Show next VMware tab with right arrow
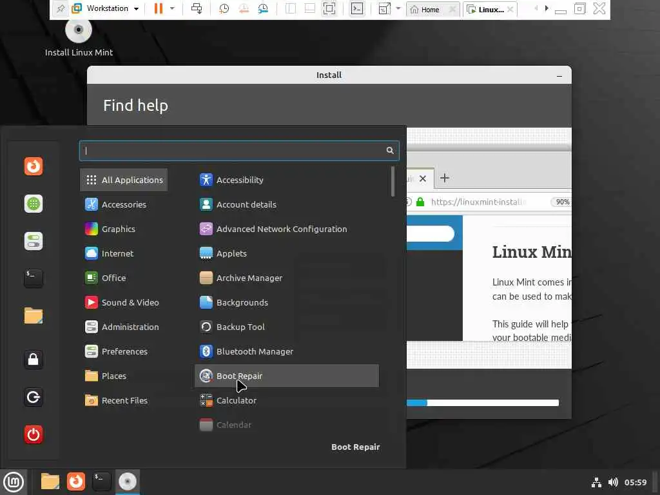This screenshot has width=660, height=495. click(x=547, y=8)
